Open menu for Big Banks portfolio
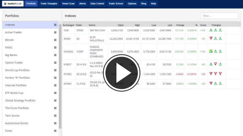243x136 pixels. point(55,55)
